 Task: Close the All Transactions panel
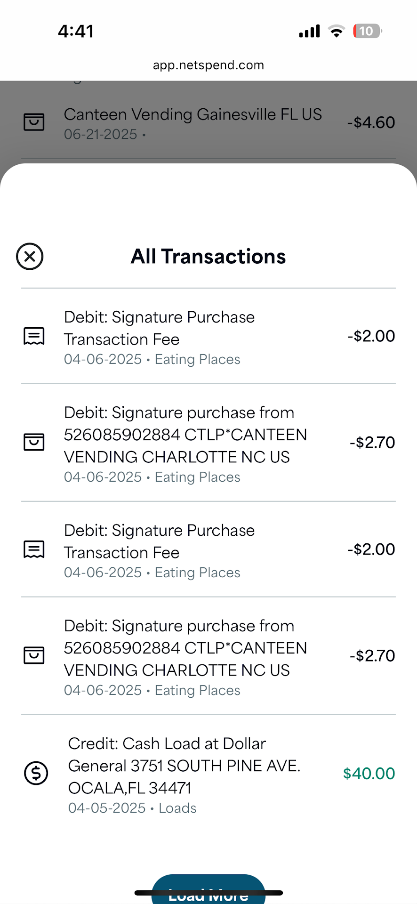(x=30, y=257)
